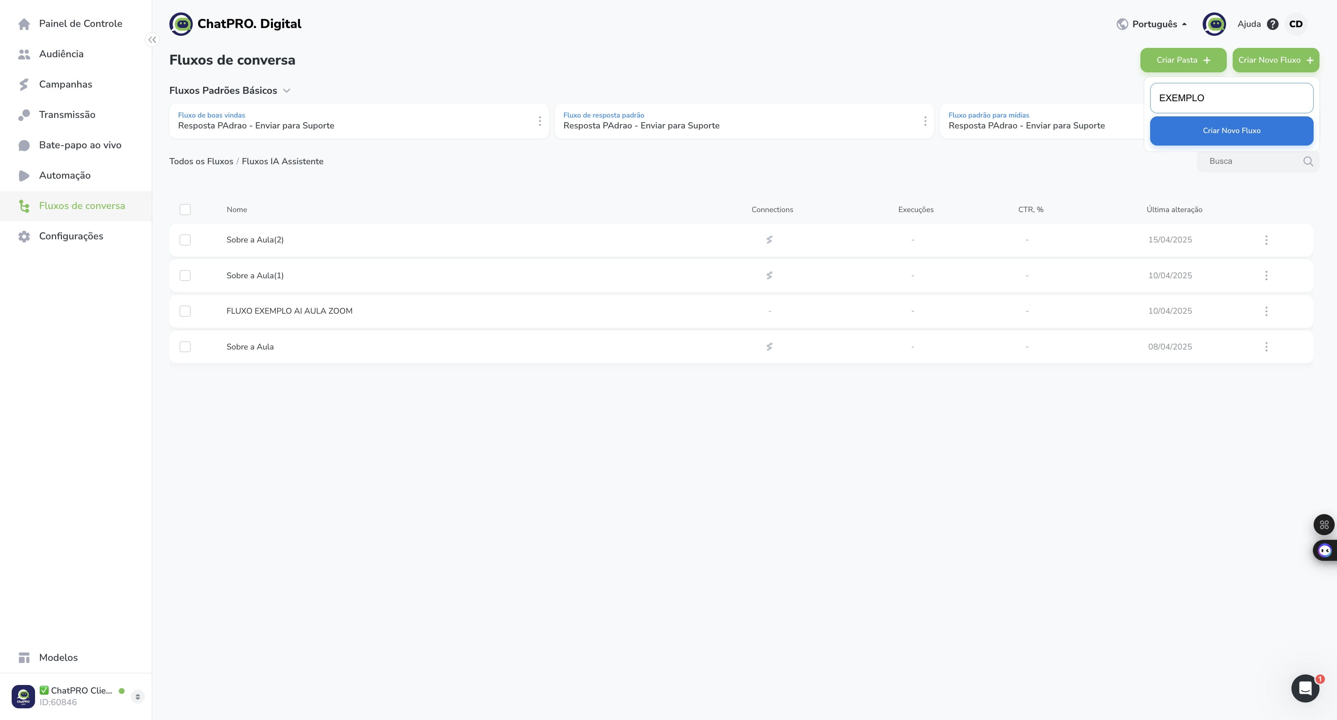Click the robot avatar near Ajuda
This screenshot has width=1337, height=720.
click(x=1214, y=24)
